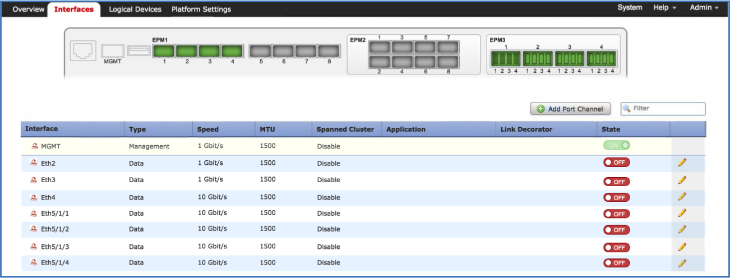The height and width of the screenshot is (278, 730).
Task: Select EPM1 port 1 in chassis diagram
Action: (x=164, y=52)
